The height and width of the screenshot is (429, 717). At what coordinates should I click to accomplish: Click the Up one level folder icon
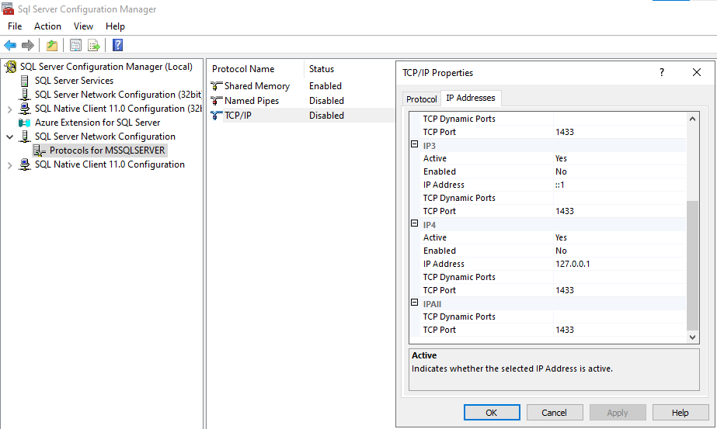pos(52,45)
